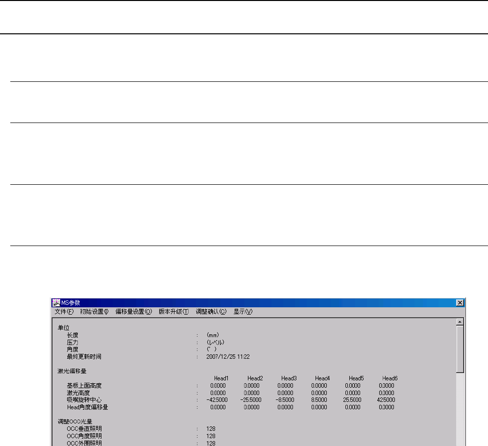Click the MS参数 window title icon

tap(56, 303)
